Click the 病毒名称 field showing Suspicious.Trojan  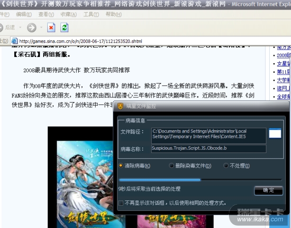tap(209, 149)
